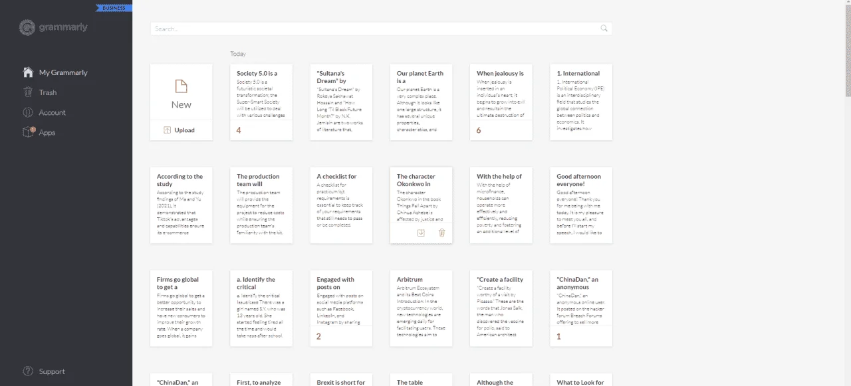Viewport: 851px width, 386px height.
Task: Download the Okonkwo character document
Action: pyautogui.click(x=421, y=233)
